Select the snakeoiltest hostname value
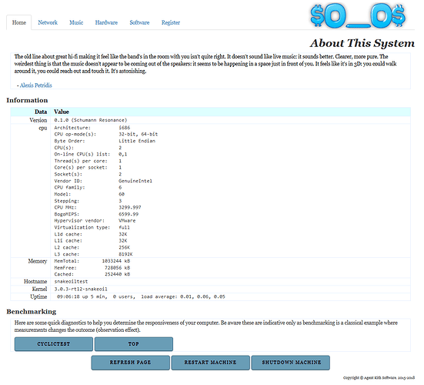The image size is (424, 385). (71, 281)
